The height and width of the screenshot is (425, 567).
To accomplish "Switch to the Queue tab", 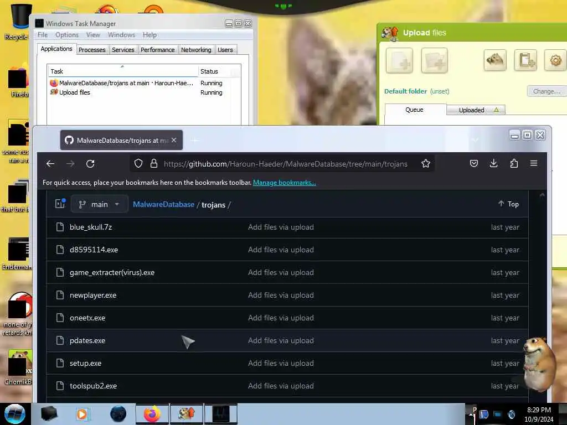I will point(414,110).
